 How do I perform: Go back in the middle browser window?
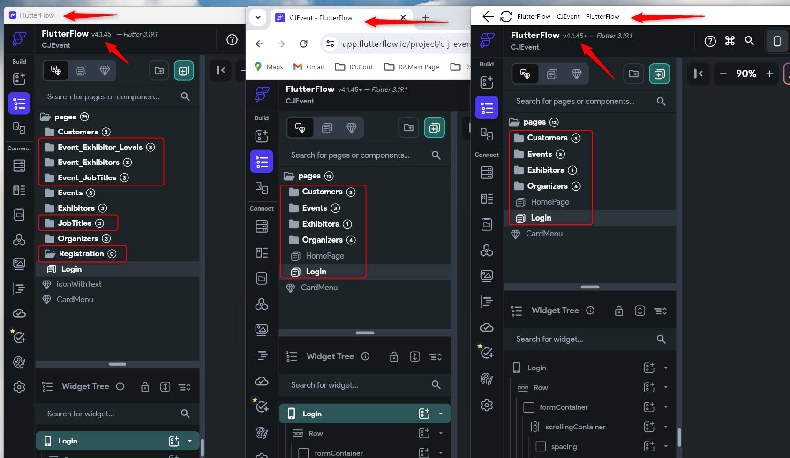(x=259, y=44)
